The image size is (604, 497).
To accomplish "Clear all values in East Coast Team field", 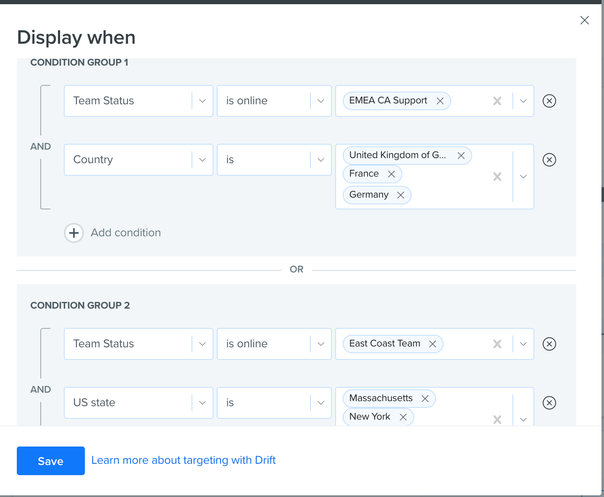I will [x=497, y=344].
